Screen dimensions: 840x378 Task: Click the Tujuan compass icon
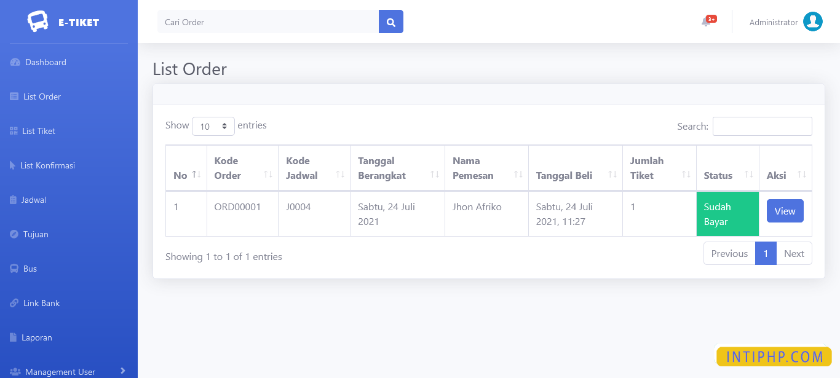click(x=14, y=234)
